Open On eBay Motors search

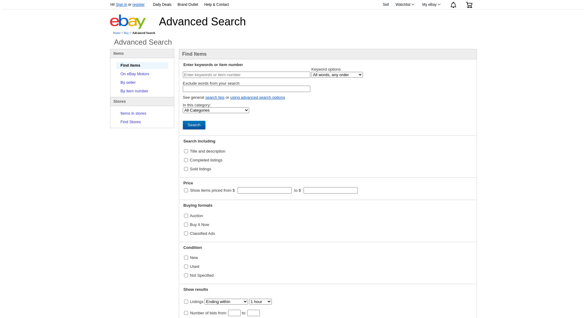coord(135,74)
